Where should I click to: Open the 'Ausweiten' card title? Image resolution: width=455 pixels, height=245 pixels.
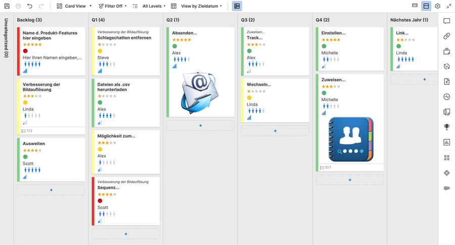[34, 143]
